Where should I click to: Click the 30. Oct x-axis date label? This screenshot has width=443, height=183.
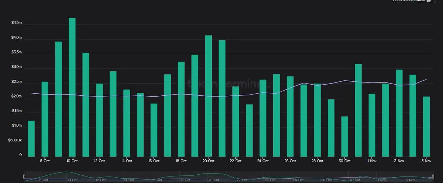coord(345,161)
